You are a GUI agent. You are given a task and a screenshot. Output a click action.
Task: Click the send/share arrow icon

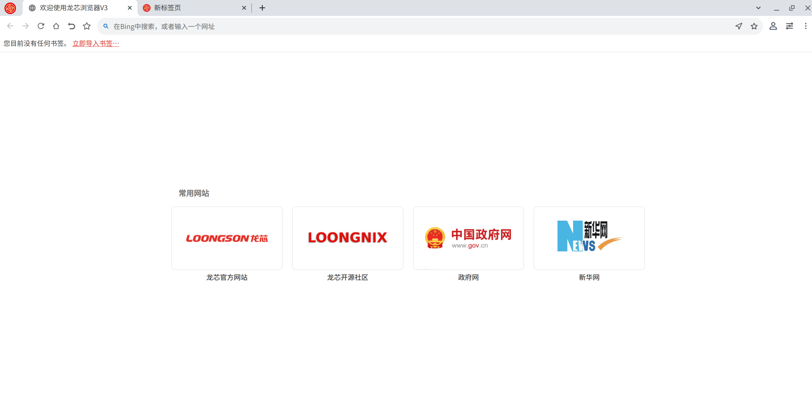click(x=739, y=26)
